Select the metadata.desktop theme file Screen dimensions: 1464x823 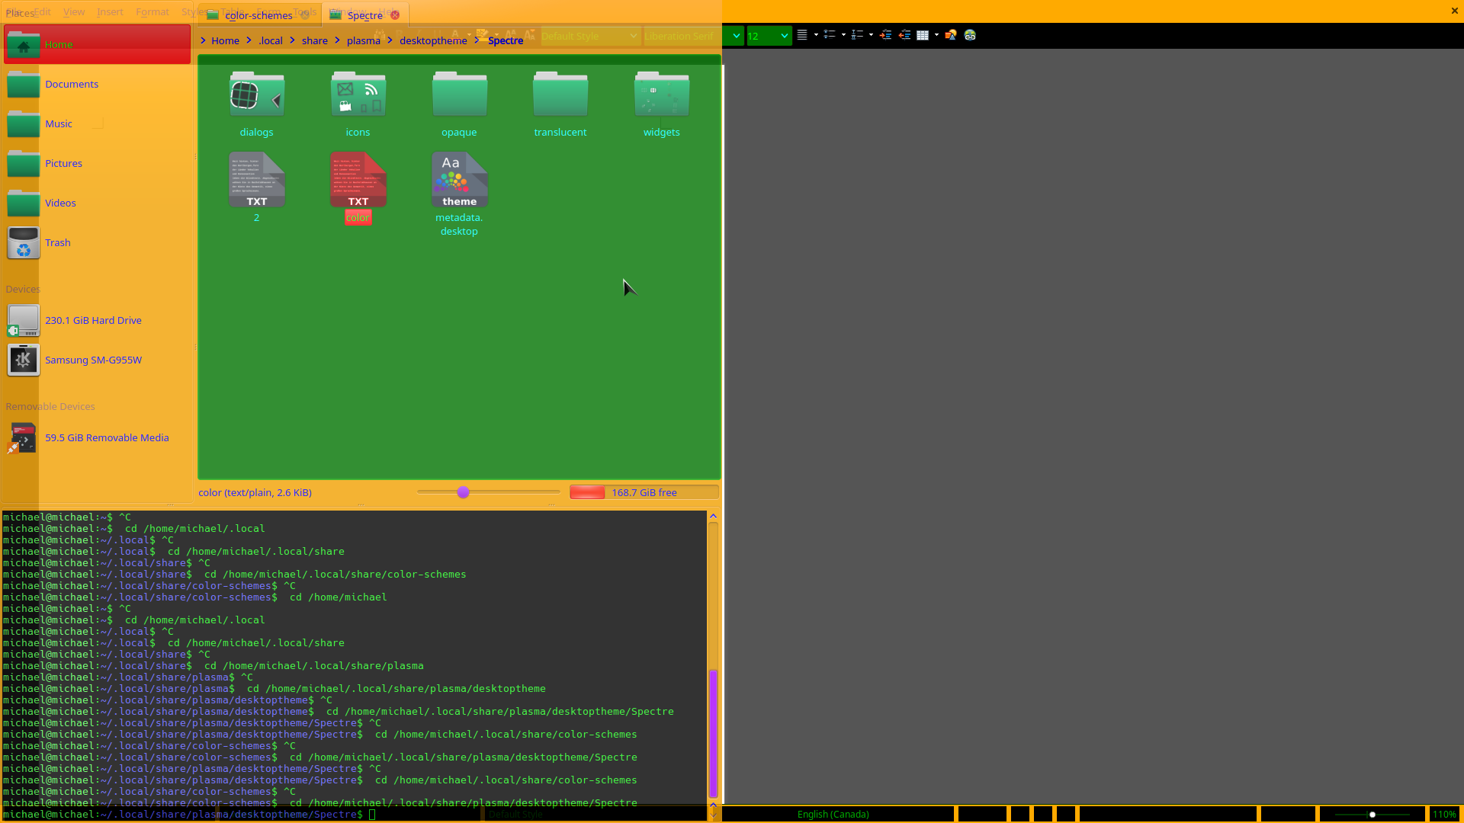tap(459, 194)
